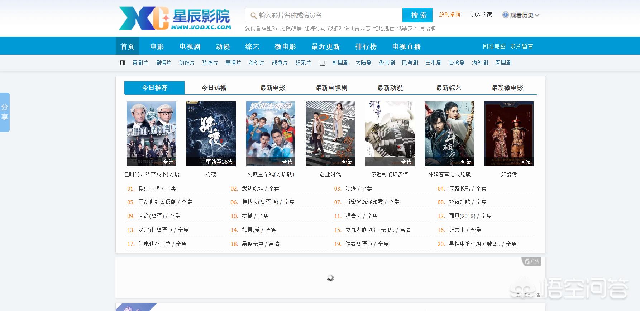Click 网站地图 link

click(x=494, y=46)
